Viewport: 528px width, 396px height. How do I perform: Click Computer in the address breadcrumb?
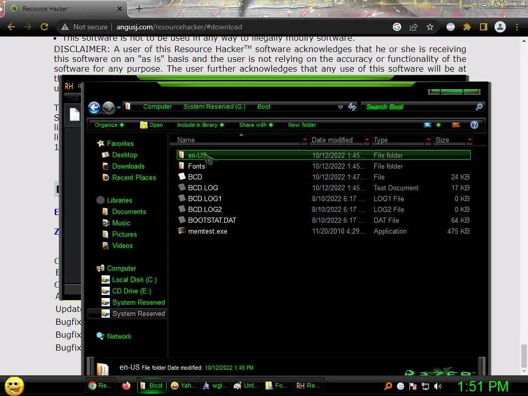click(x=157, y=106)
